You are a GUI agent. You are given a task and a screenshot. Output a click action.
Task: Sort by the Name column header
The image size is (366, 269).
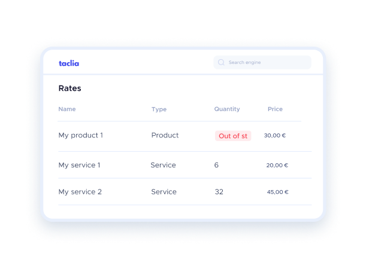coord(67,109)
